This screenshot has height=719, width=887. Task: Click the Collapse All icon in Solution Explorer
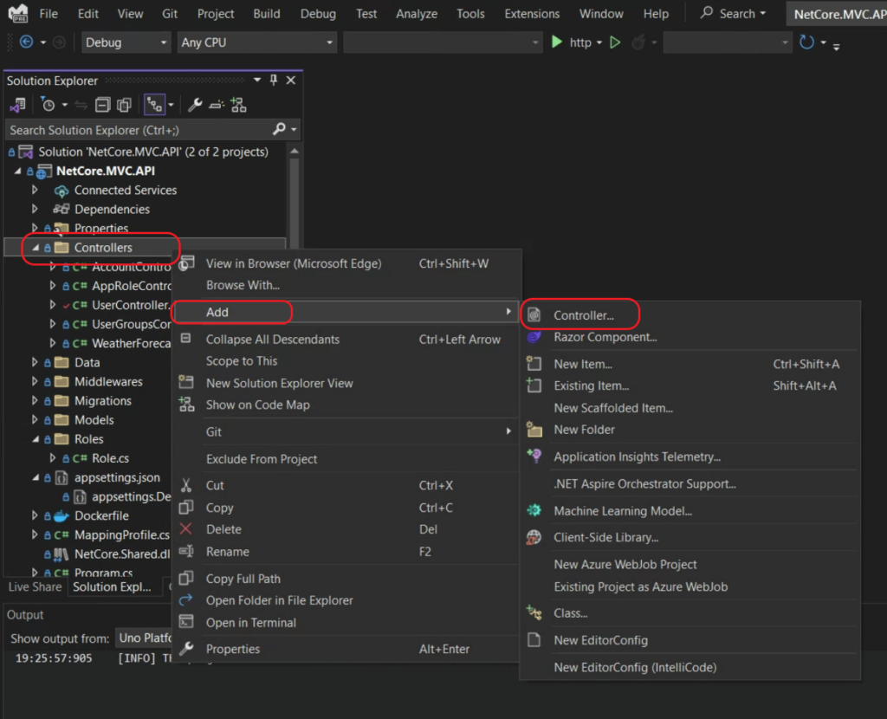pos(102,105)
